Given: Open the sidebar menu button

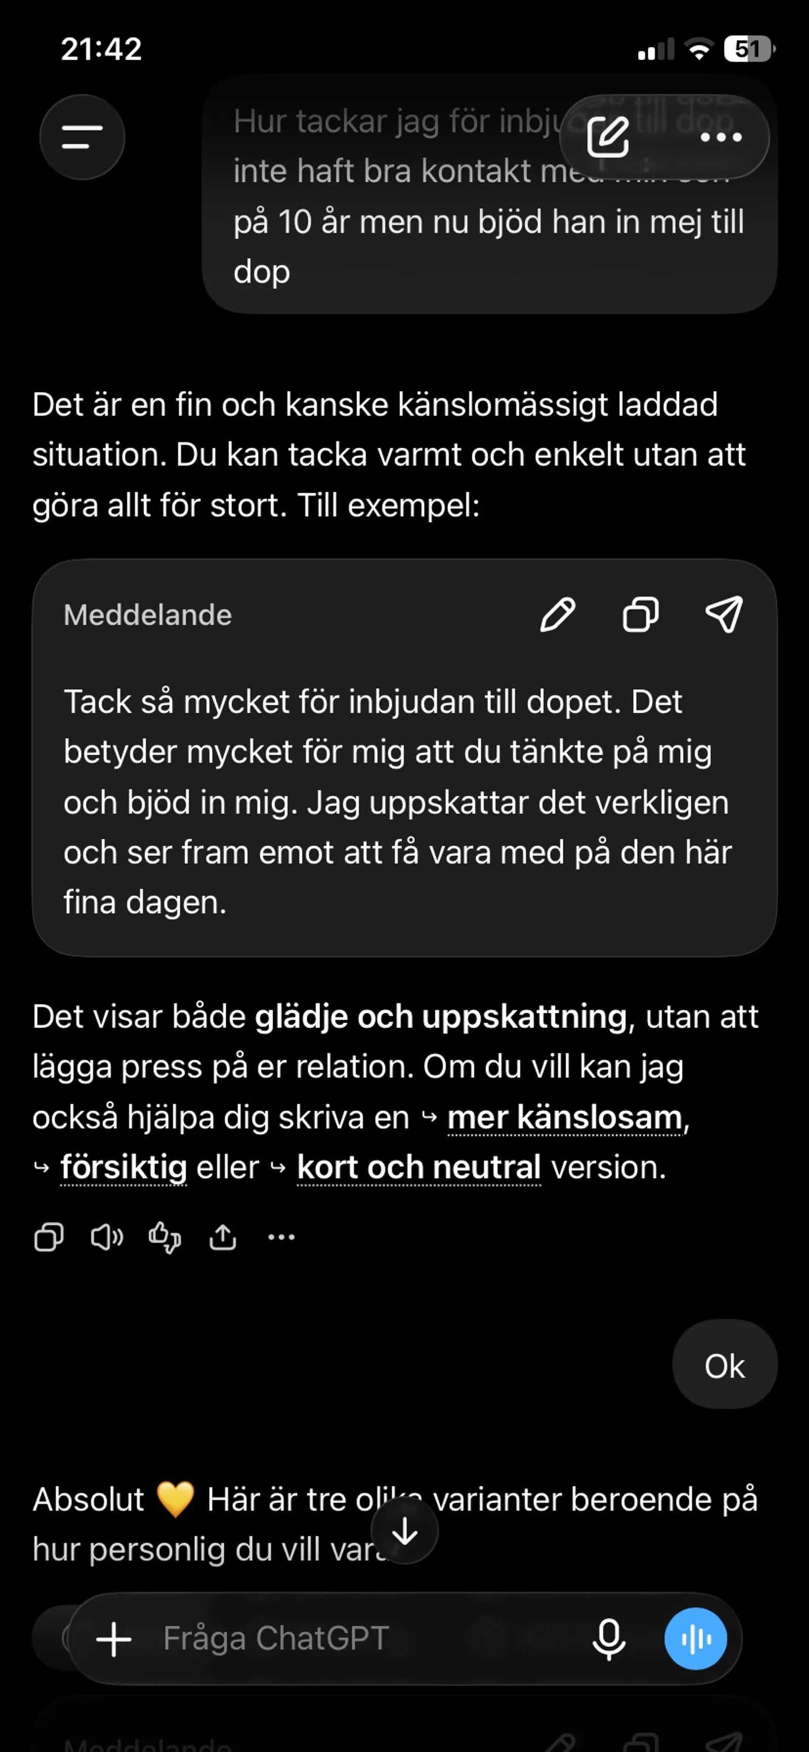Looking at the screenshot, I should click(82, 137).
